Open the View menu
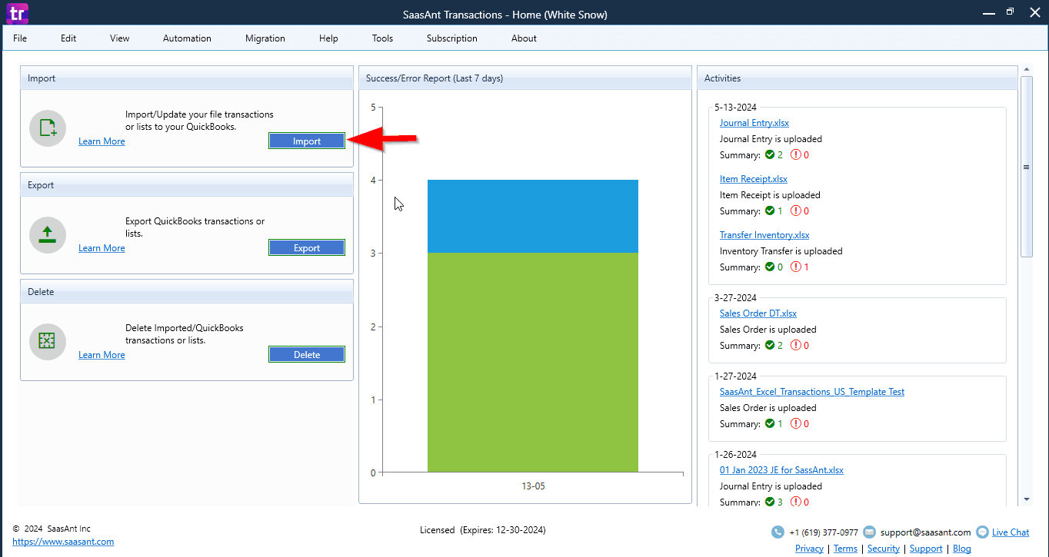1049x557 pixels. pyautogui.click(x=120, y=38)
